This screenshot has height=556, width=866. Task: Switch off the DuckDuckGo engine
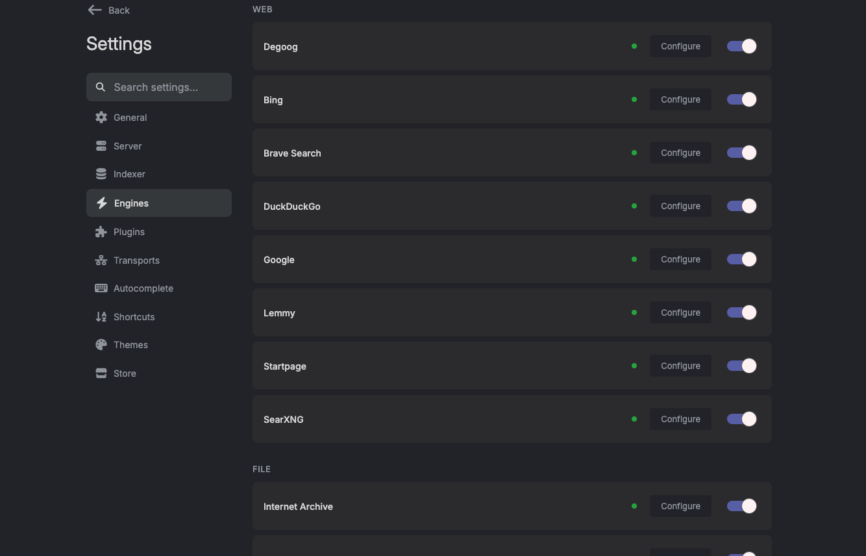tap(741, 206)
